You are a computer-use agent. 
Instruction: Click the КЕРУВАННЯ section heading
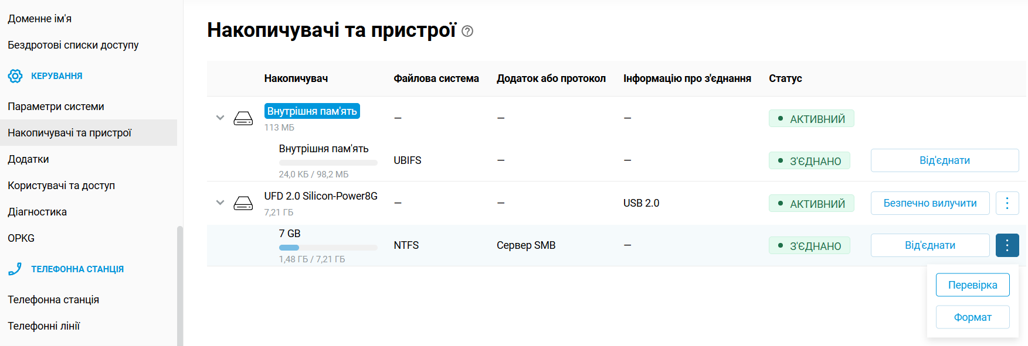click(57, 76)
